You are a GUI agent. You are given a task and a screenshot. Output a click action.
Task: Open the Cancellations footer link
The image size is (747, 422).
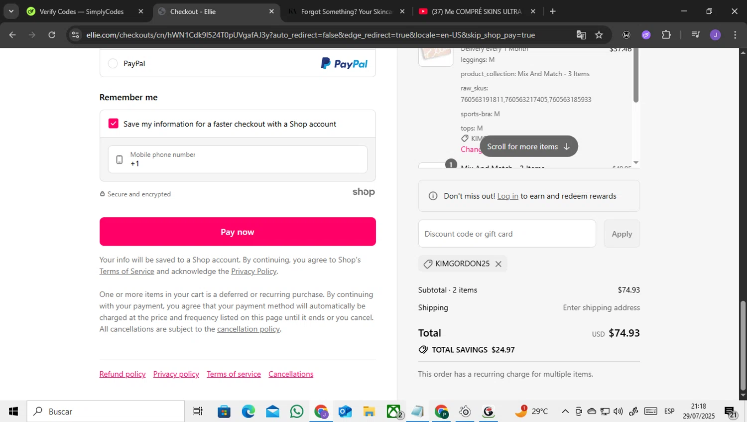tap(291, 374)
